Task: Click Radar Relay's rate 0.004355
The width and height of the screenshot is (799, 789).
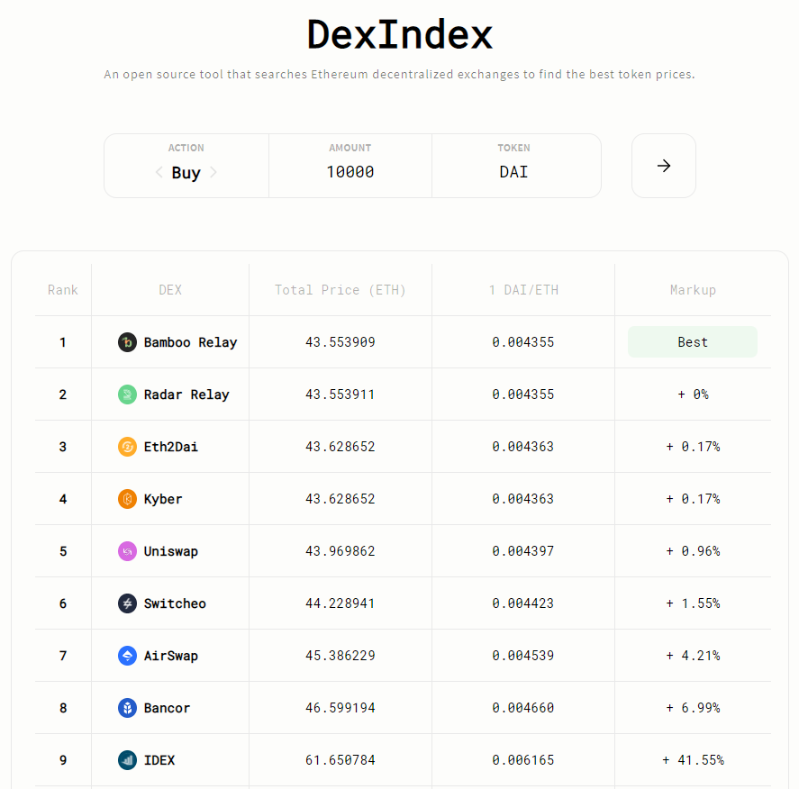Action: (x=523, y=394)
